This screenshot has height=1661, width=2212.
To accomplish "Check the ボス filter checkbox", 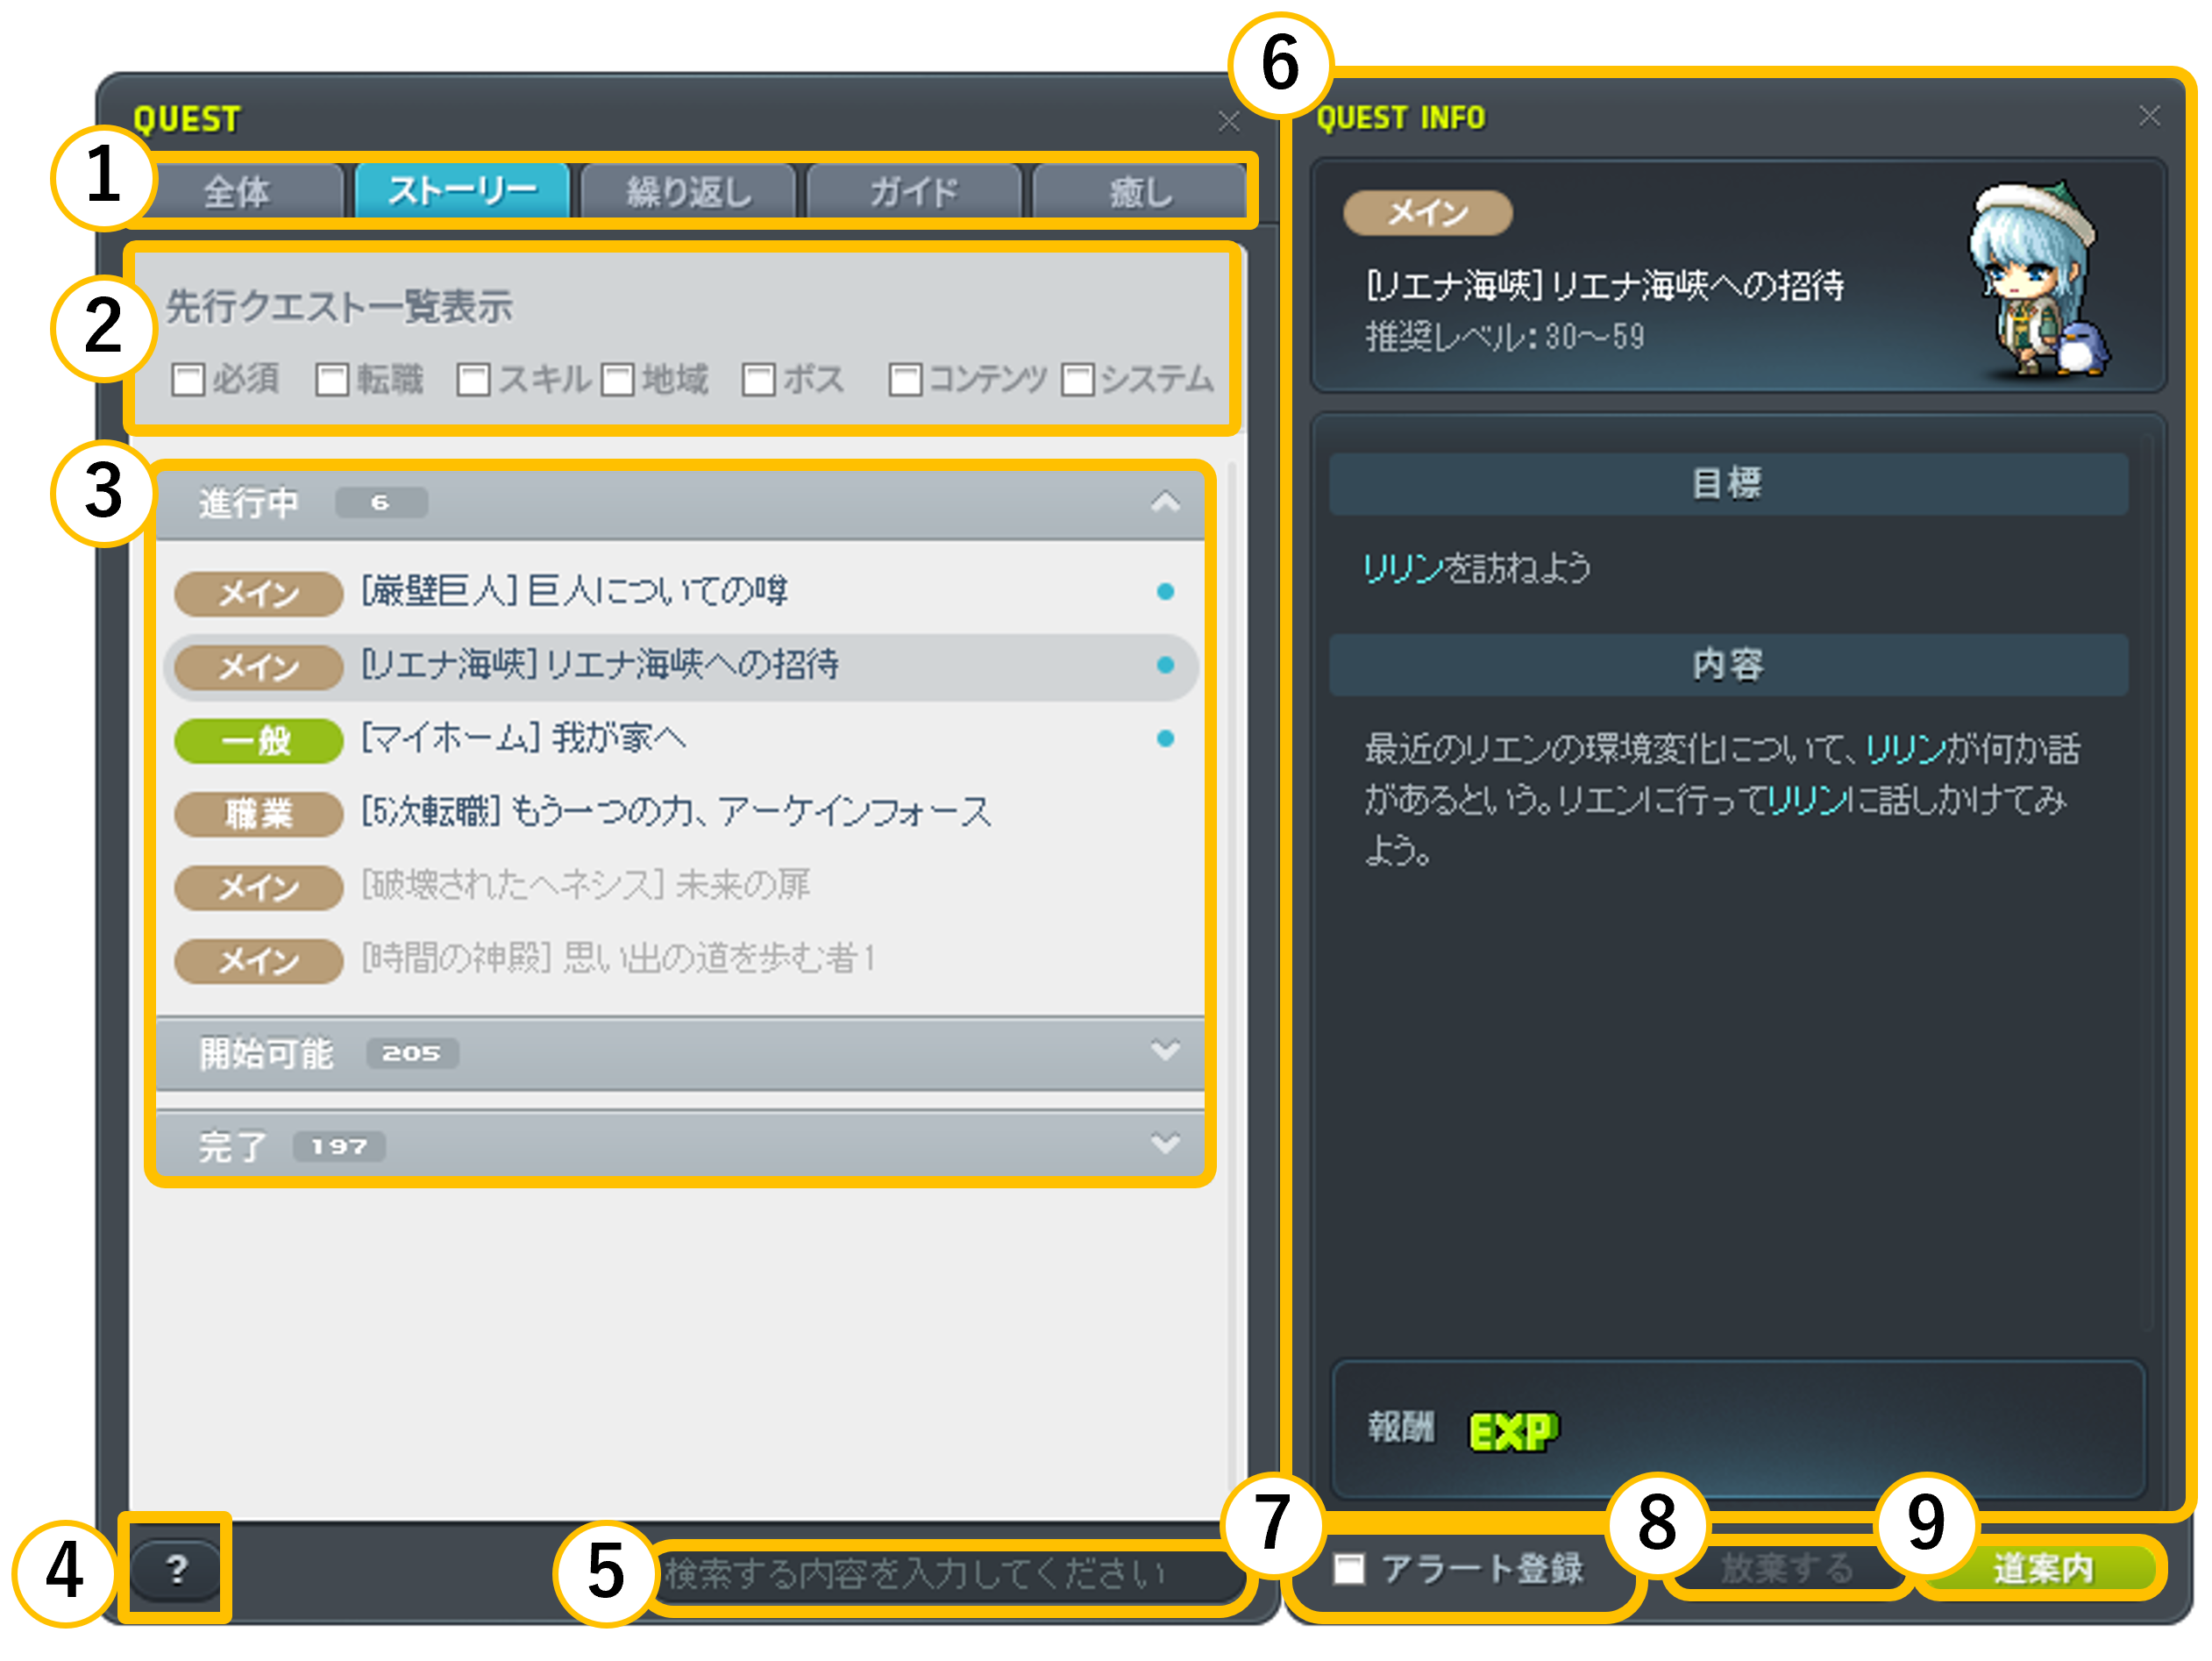I will [x=759, y=380].
